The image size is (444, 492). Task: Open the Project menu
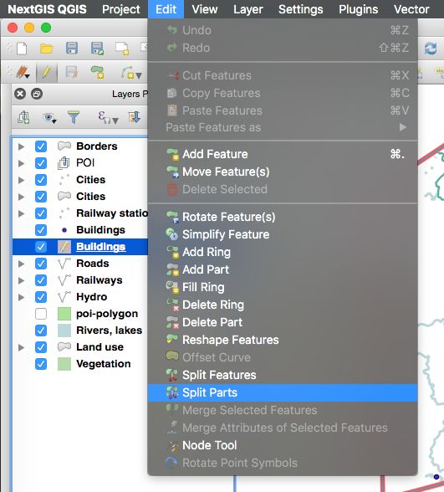(121, 9)
